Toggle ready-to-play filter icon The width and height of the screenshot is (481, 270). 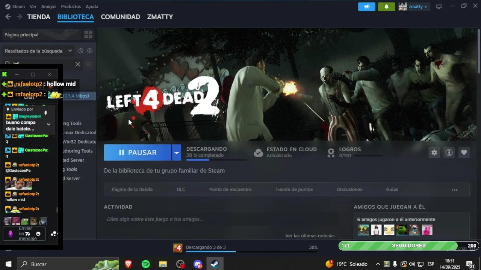tap(90, 51)
